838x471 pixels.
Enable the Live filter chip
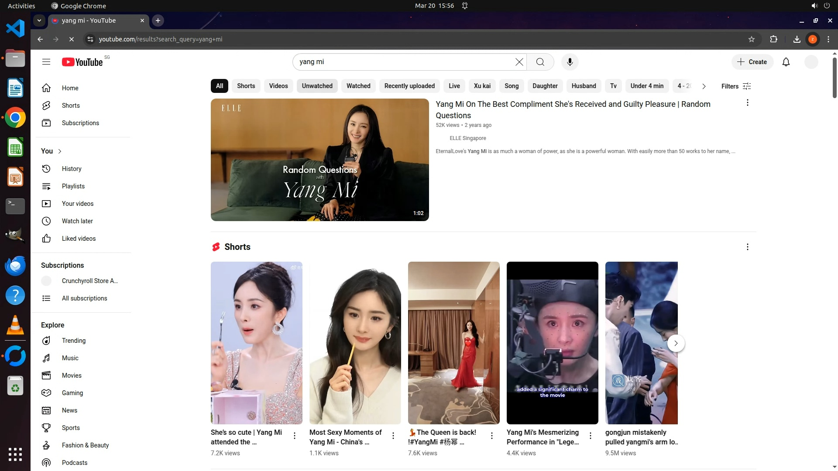454,86
